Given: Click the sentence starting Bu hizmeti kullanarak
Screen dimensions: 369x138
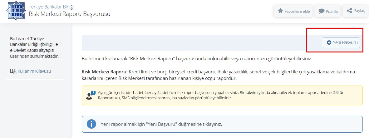Looking at the screenshot, I should click(197, 59).
